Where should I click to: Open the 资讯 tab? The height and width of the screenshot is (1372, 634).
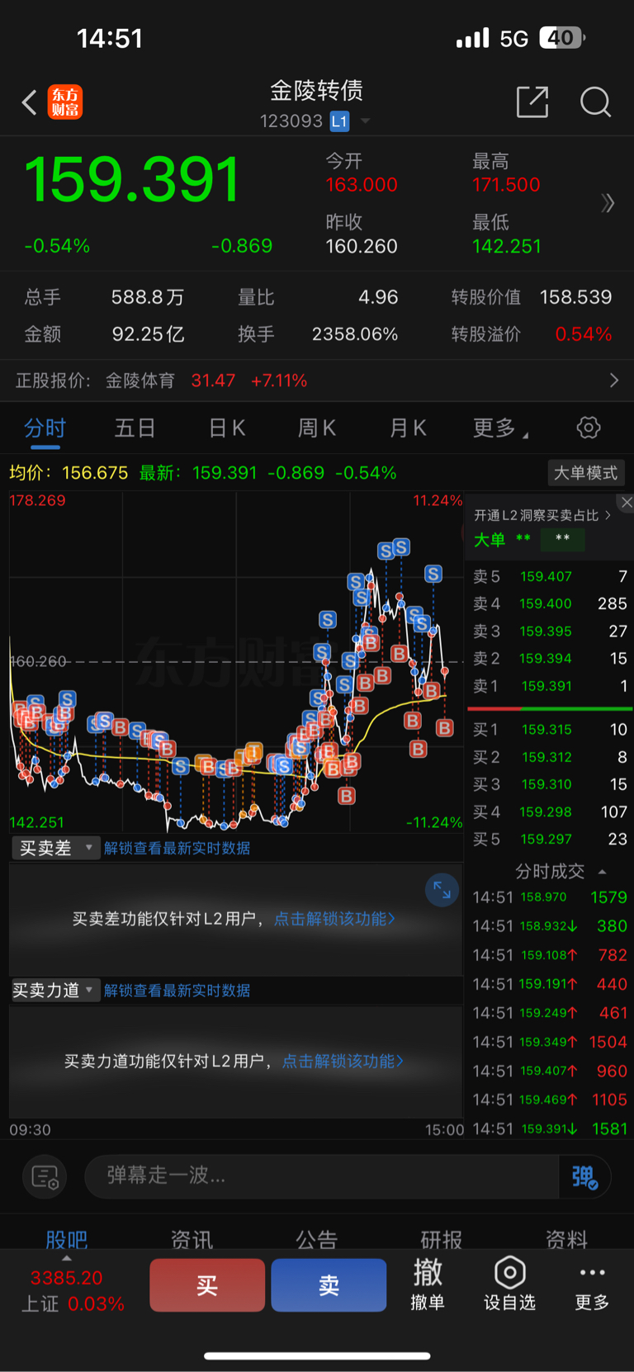[x=192, y=1239]
